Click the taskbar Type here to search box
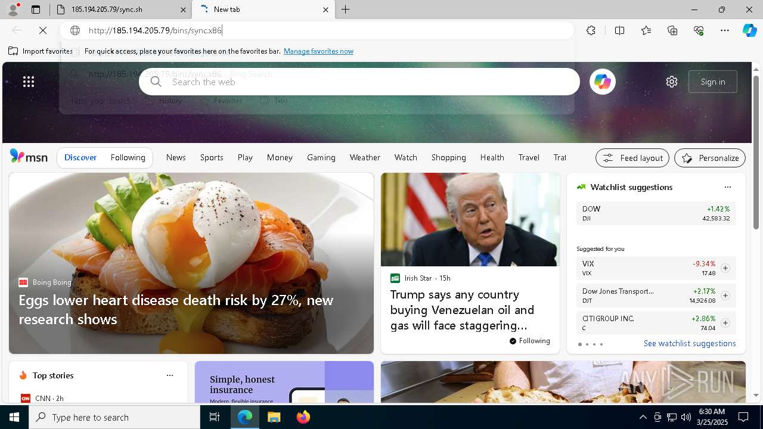763x429 pixels. [x=114, y=417]
